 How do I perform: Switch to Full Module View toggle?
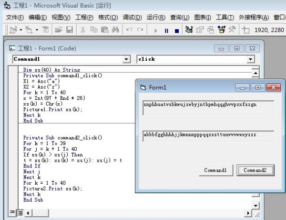(x=20, y=213)
